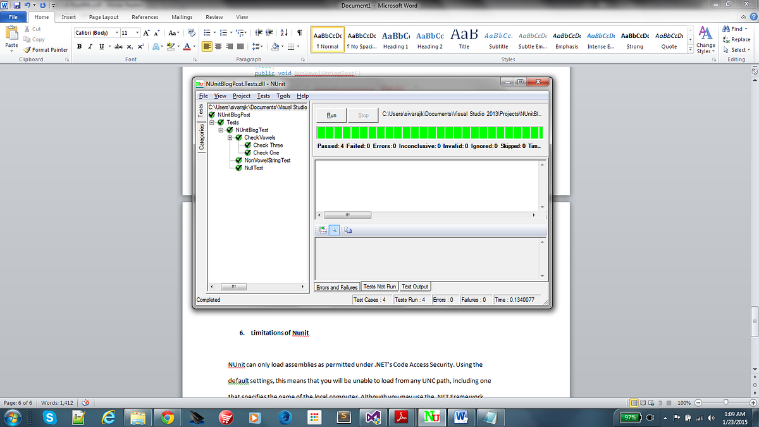The height and width of the screenshot is (427, 759).
Task: Click the green check next to Check Three
Action: (248, 145)
